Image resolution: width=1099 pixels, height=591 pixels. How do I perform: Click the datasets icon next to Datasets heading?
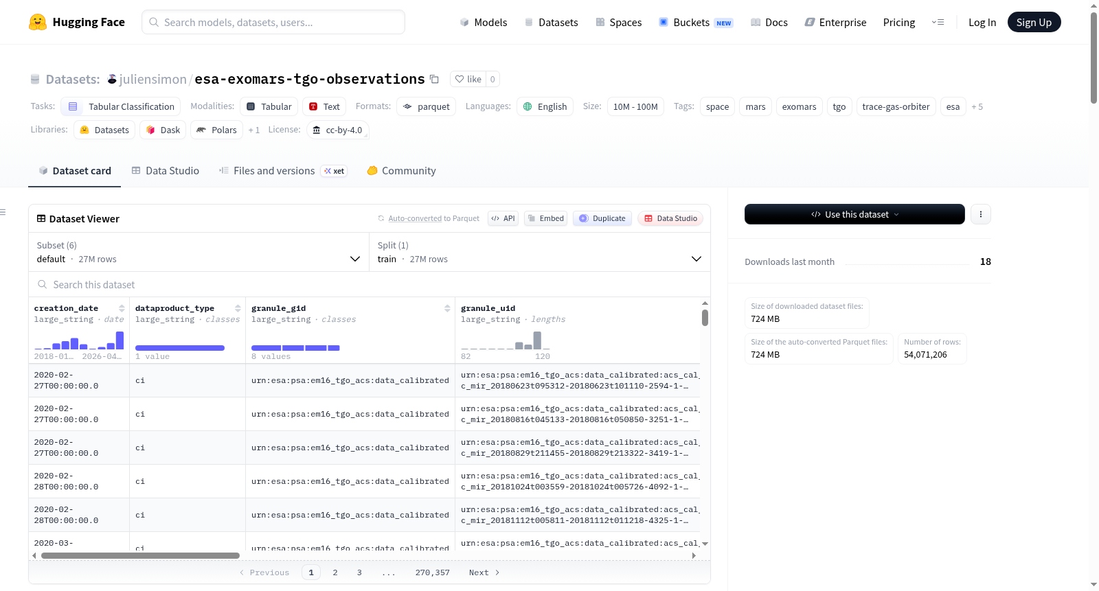pyautogui.click(x=35, y=79)
